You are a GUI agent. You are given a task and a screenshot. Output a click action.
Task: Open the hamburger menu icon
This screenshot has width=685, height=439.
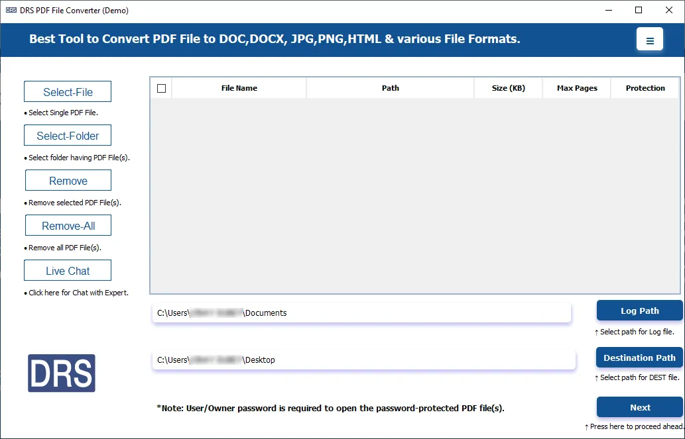(649, 40)
